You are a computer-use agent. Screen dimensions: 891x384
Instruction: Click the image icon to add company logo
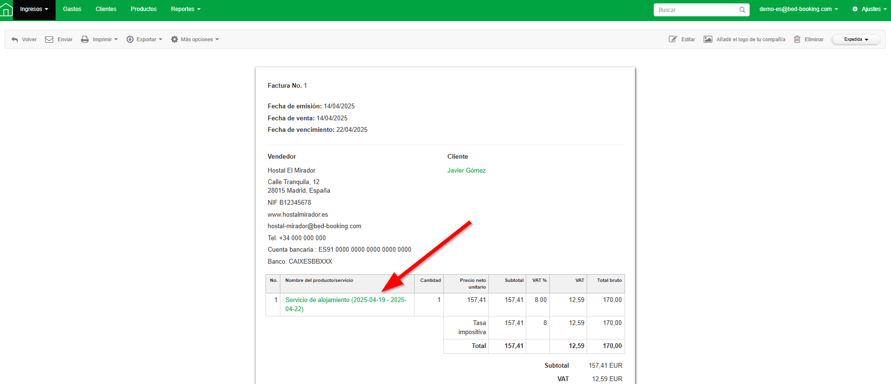point(708,40)
